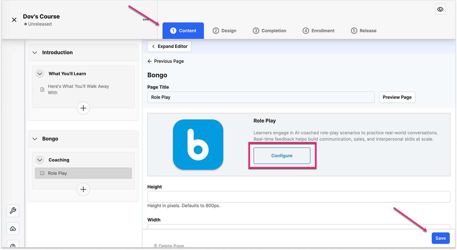Viewport: 457px width, 250px height.
Task: Select the Role Play page in sidebar
Action: 83,173
